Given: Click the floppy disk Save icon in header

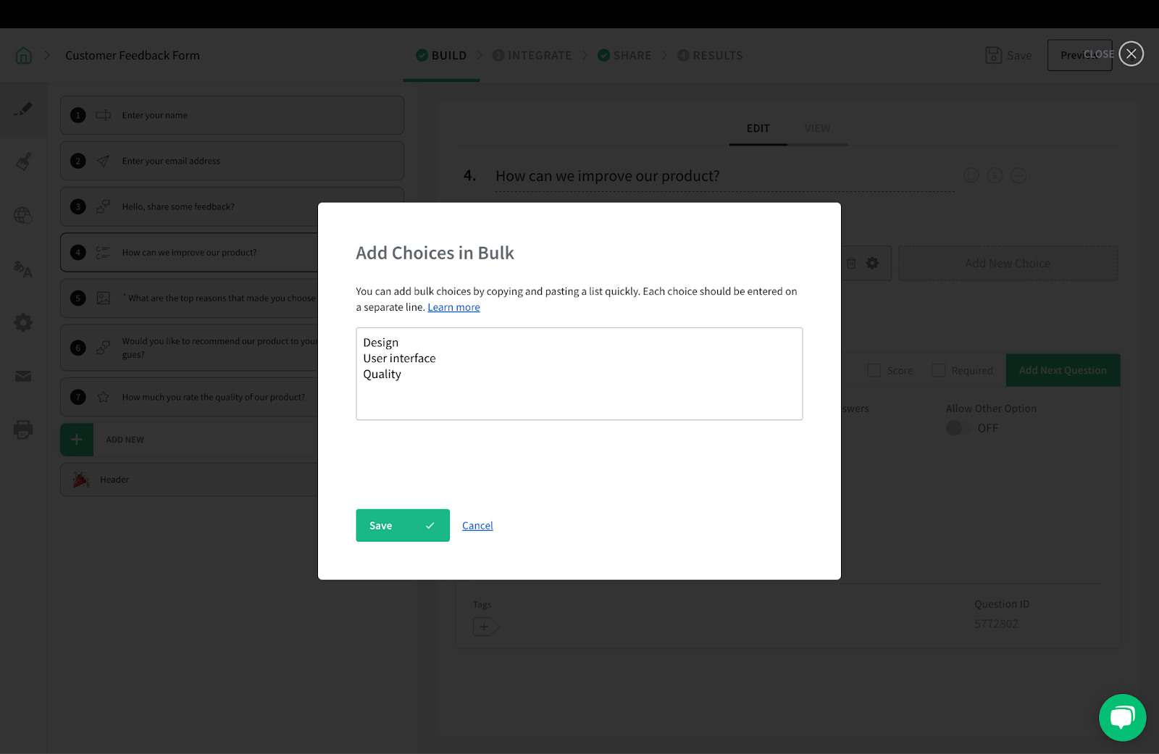Looking at the screenshot, I should (x=994, y=55).
